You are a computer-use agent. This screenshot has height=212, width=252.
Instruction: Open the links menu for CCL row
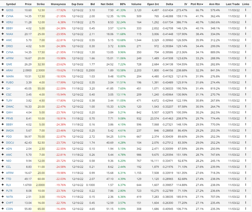click(246, 167)
